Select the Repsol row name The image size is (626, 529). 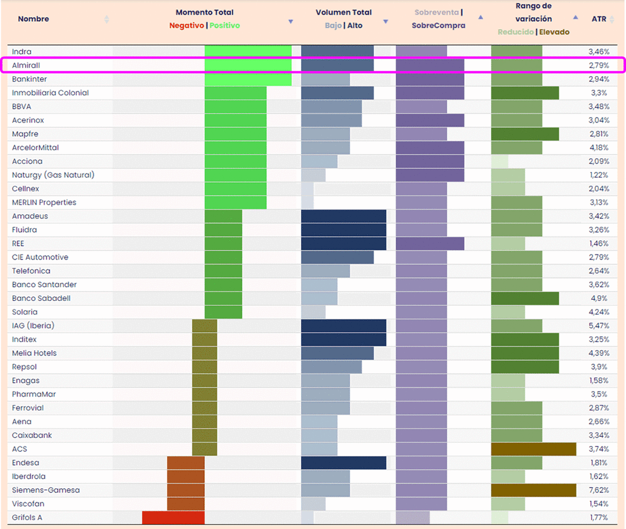click(24, 367)
